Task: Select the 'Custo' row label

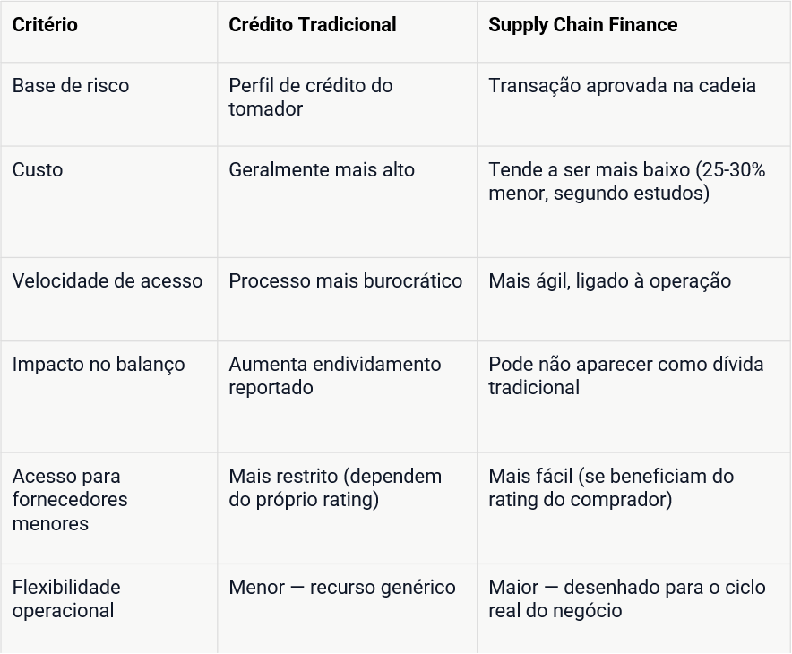Action: (x=109, y=202)
